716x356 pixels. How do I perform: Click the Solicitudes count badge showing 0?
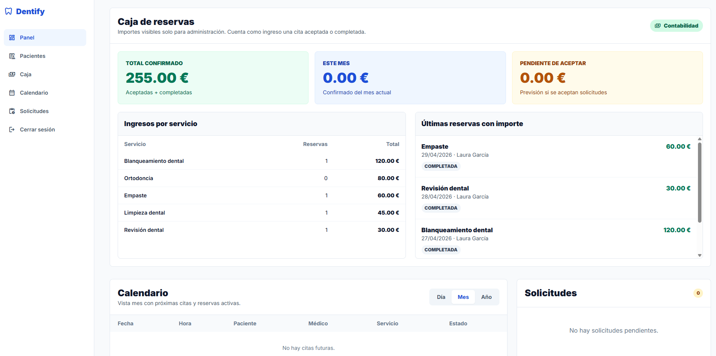pyautogui.click(x=698, y=293)
